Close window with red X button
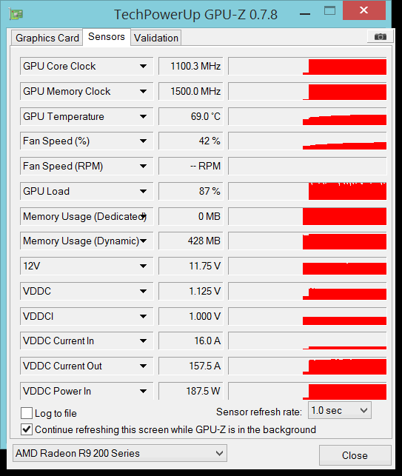 pyautogui.click(x=364, y=10)
